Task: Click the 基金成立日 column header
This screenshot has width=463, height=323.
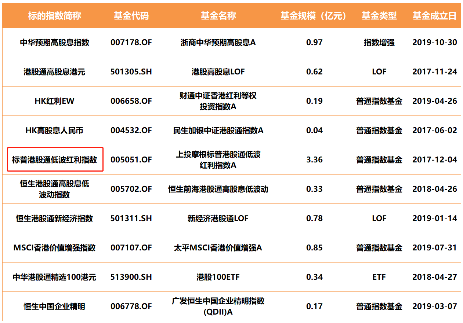Action: point(435,16)
